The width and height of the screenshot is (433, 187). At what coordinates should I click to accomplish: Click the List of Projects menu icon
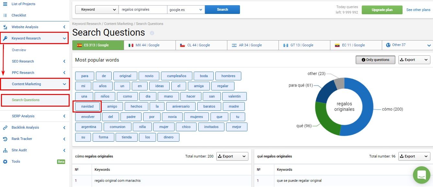[5, 4]
